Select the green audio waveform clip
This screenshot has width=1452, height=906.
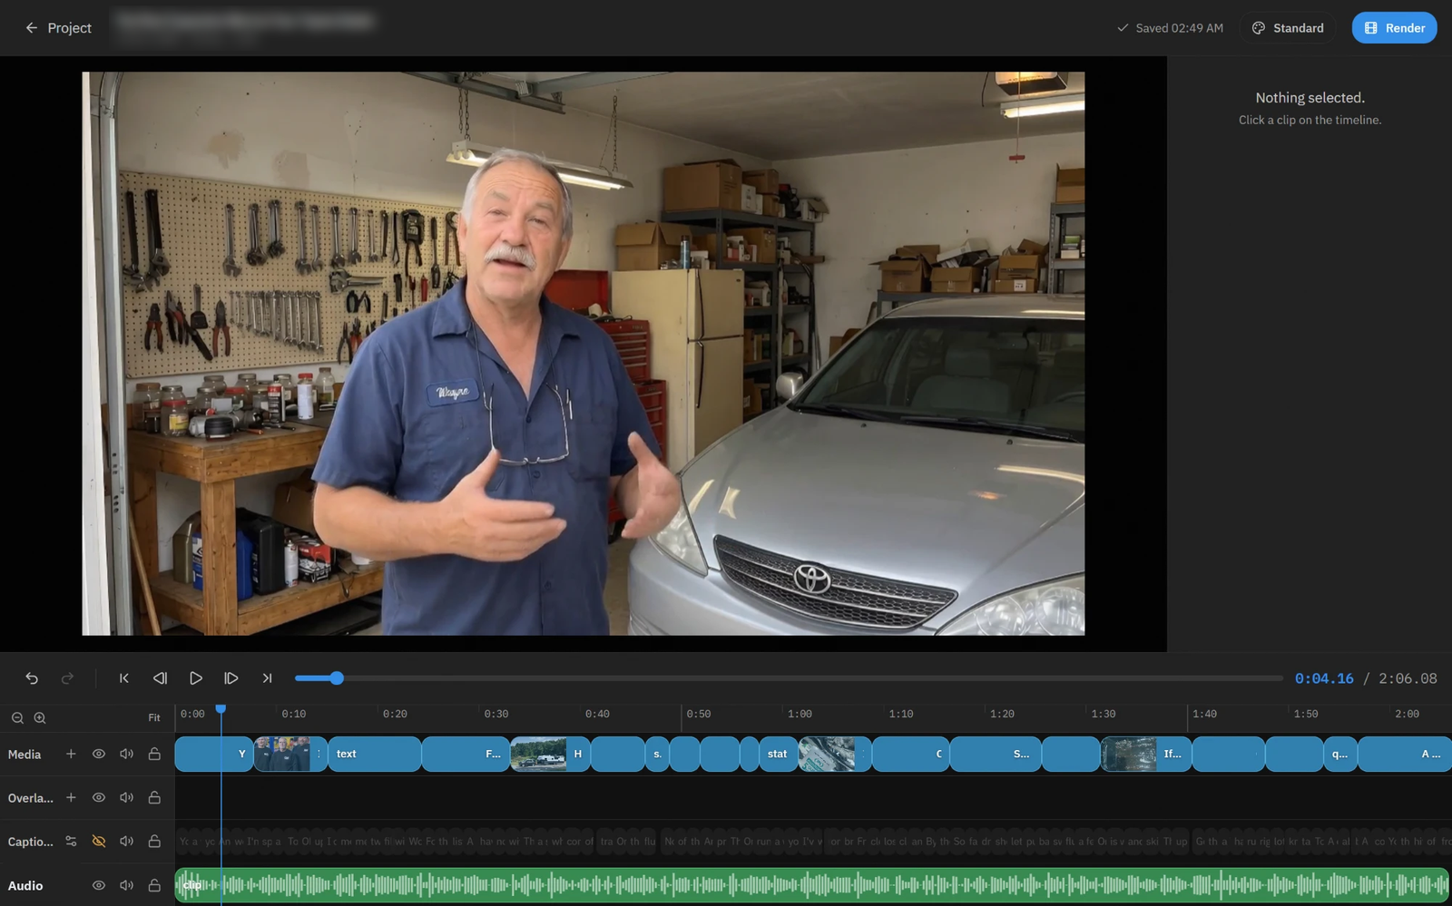[812, 885]
